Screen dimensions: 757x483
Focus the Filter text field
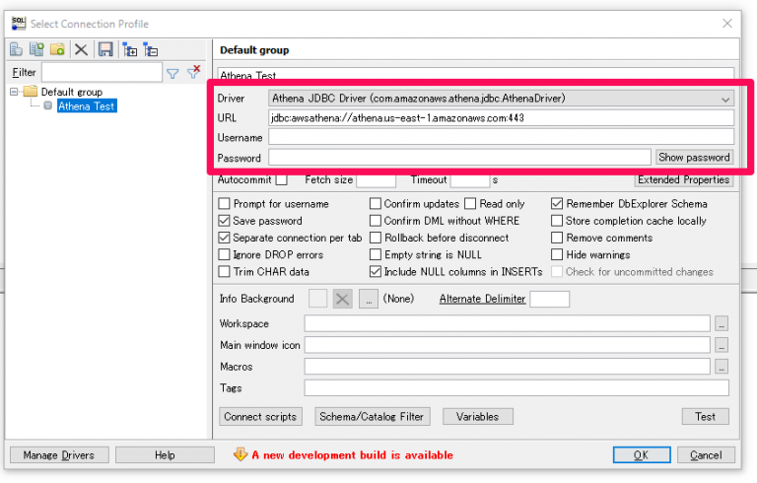102,73
